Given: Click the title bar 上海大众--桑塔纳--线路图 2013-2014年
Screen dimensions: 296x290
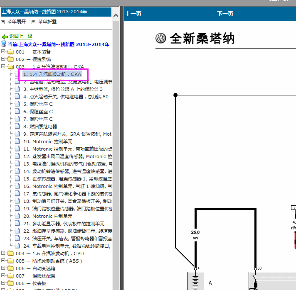Looking at the screenshot, I should click(x=56, y=12).
